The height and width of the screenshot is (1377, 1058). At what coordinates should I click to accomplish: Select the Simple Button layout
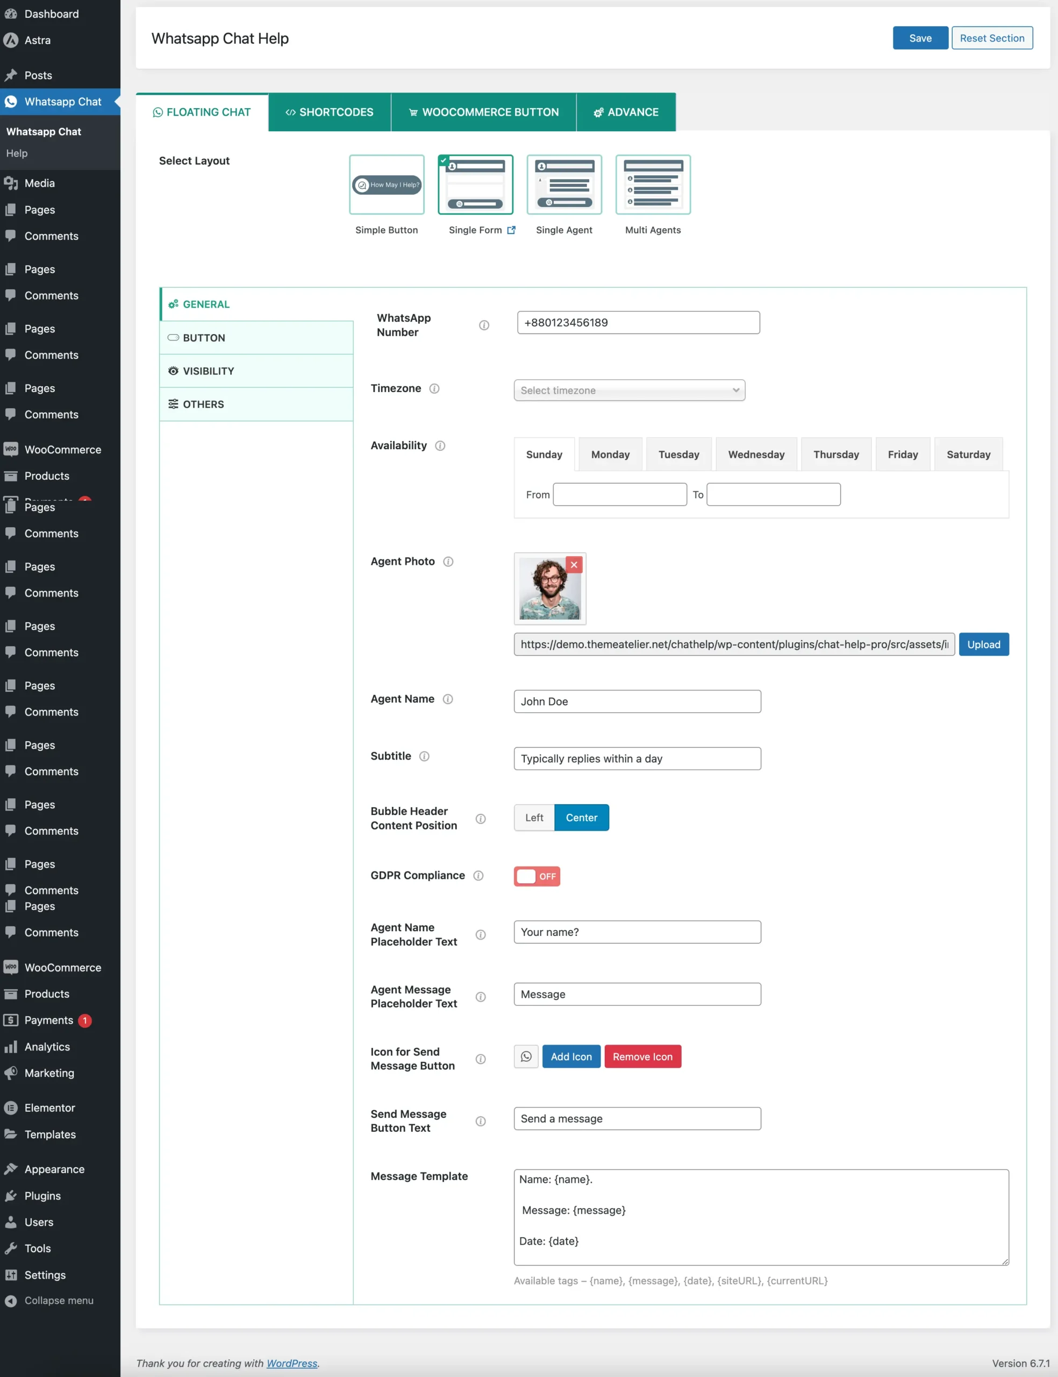(x=387, y=184)
